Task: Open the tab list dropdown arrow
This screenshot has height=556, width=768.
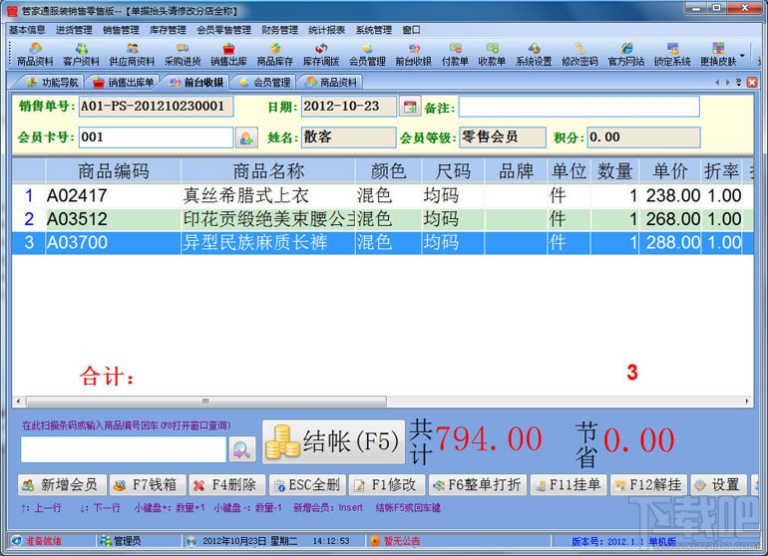Action: click(739, 83)
